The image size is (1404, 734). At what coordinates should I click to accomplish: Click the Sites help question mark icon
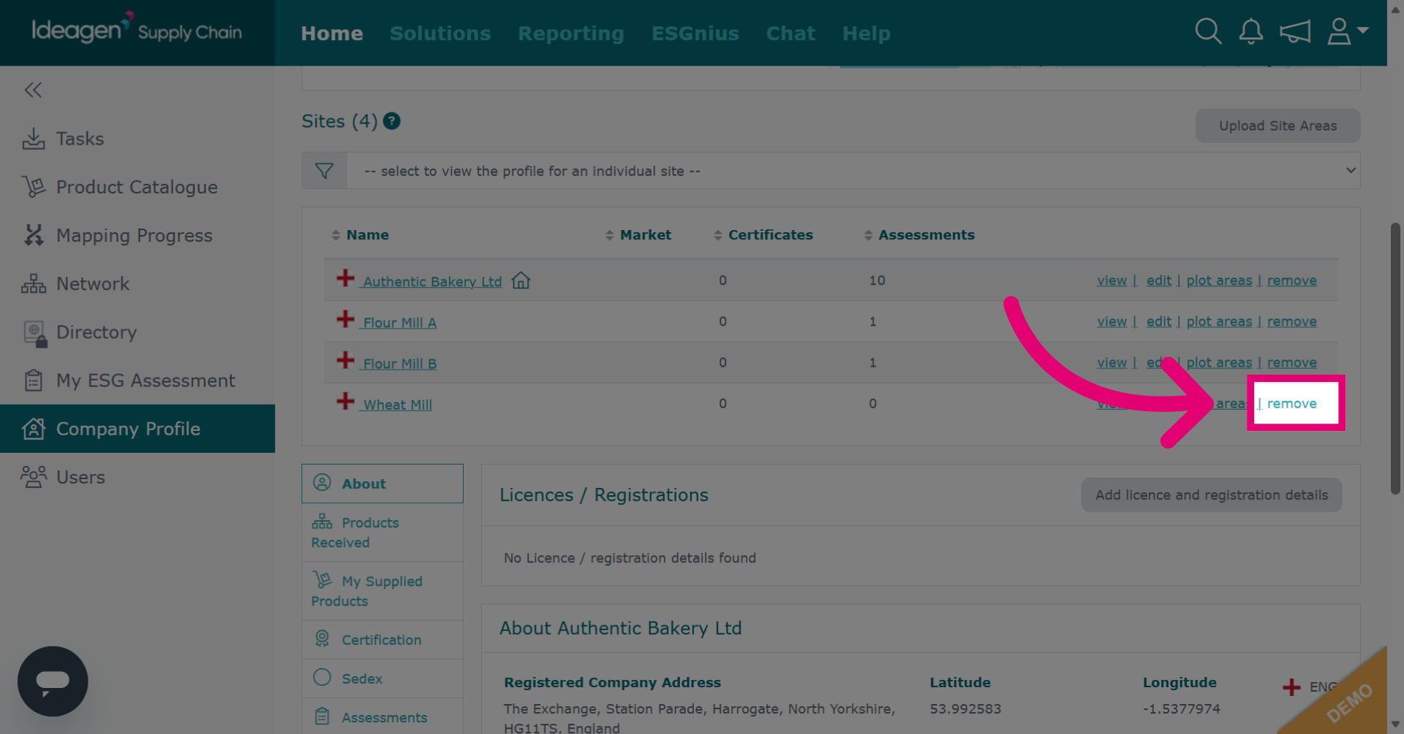[392, 121]
